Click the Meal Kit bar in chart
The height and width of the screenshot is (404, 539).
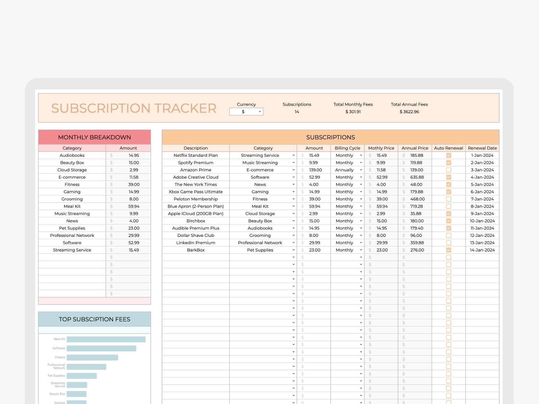point(106,339)
